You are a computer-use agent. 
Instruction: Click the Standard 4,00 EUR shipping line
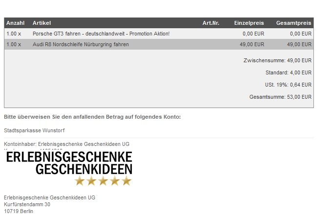(x=288, y=72)
